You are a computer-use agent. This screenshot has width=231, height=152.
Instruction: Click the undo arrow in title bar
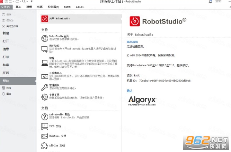(x=11, y=2)
